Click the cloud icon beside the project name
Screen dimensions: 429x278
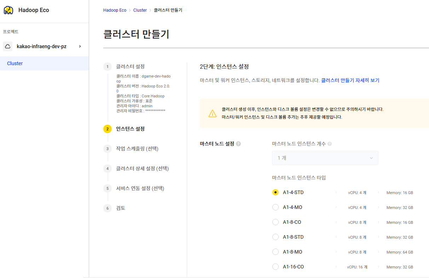point(7,46)
